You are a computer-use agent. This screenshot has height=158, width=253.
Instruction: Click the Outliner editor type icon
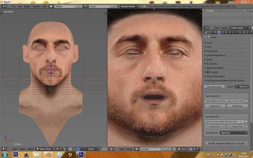[206, 28]
